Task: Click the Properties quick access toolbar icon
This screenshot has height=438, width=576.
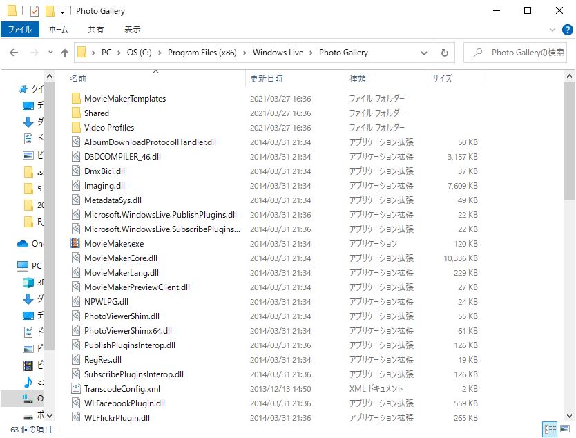Action: click(34, 11)
